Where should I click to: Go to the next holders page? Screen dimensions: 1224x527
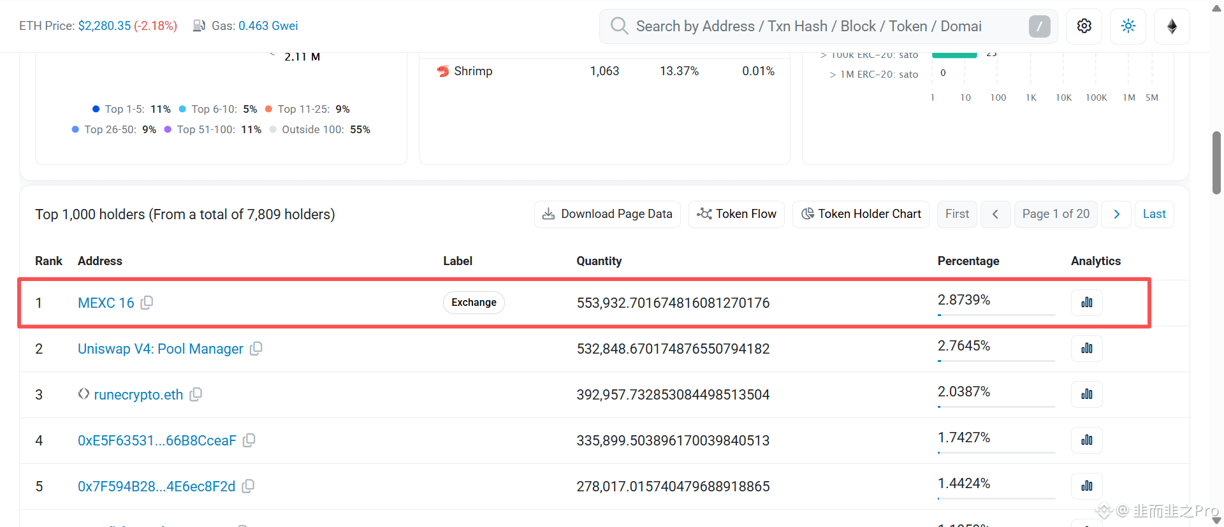(1116, 214)
